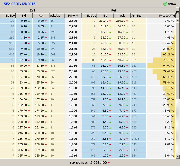Viewport: 180px width, 166px height.
Task: Click put bid 231.40 at strike 2,300
Action: click(105, 21)
